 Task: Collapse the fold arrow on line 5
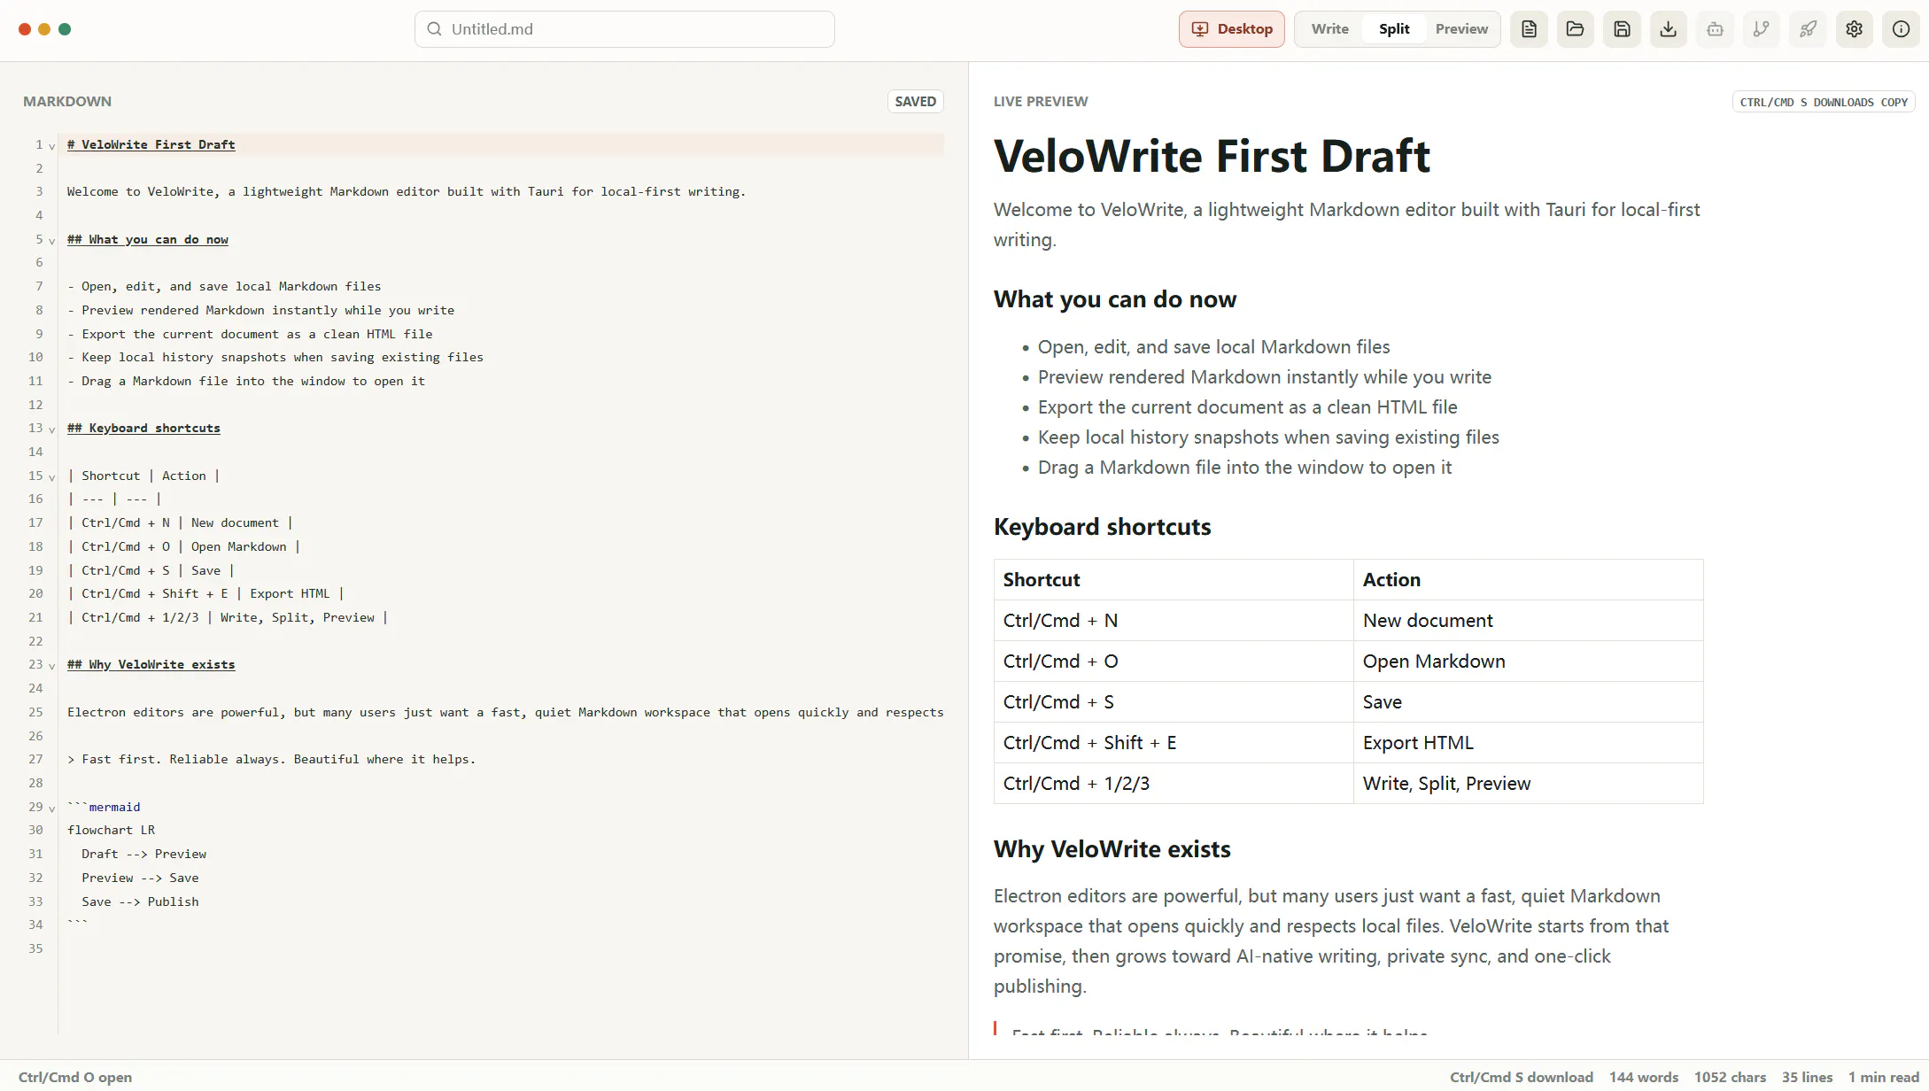52,241
